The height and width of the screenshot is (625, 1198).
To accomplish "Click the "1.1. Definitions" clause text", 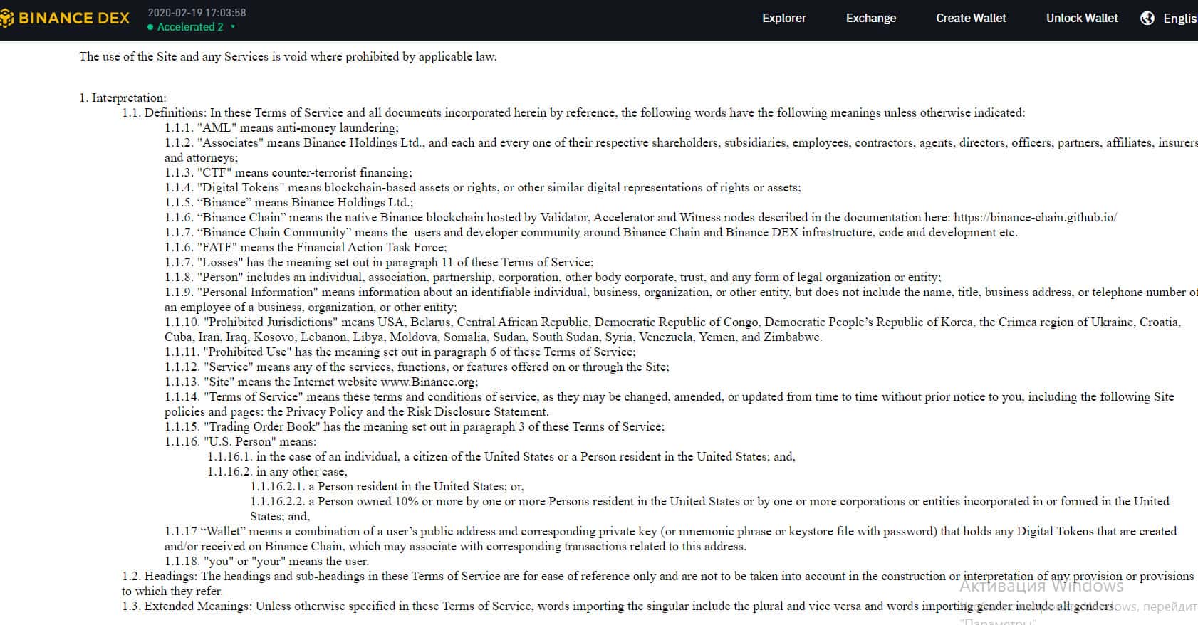I will click(x=573, y=113).
